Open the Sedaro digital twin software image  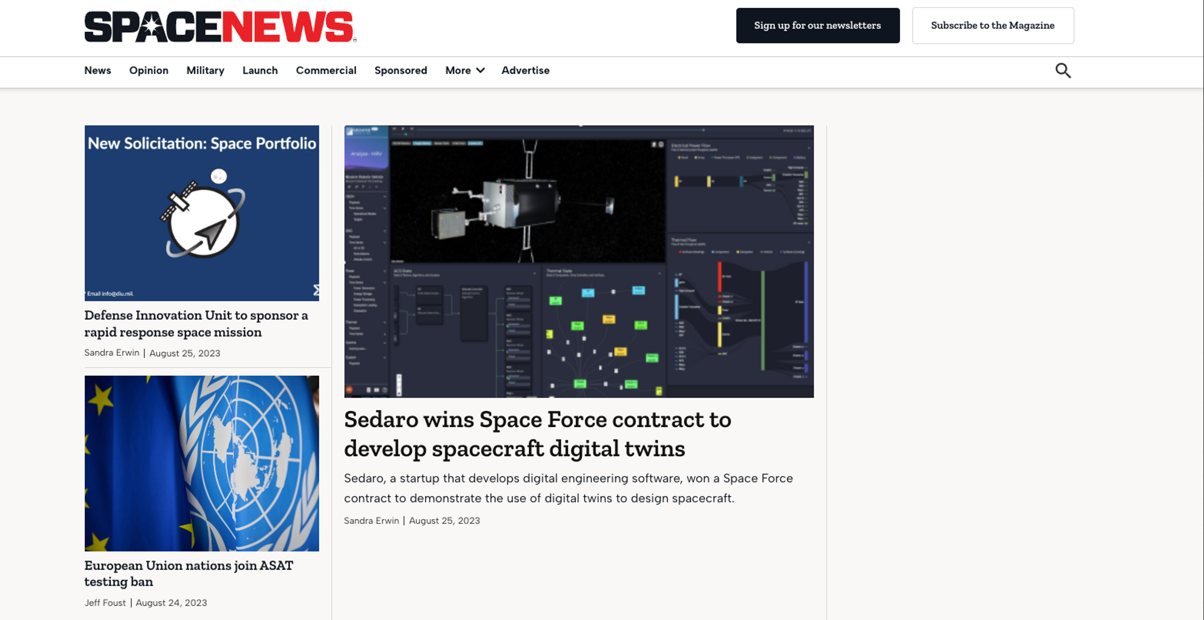click(x=579, y=261)
